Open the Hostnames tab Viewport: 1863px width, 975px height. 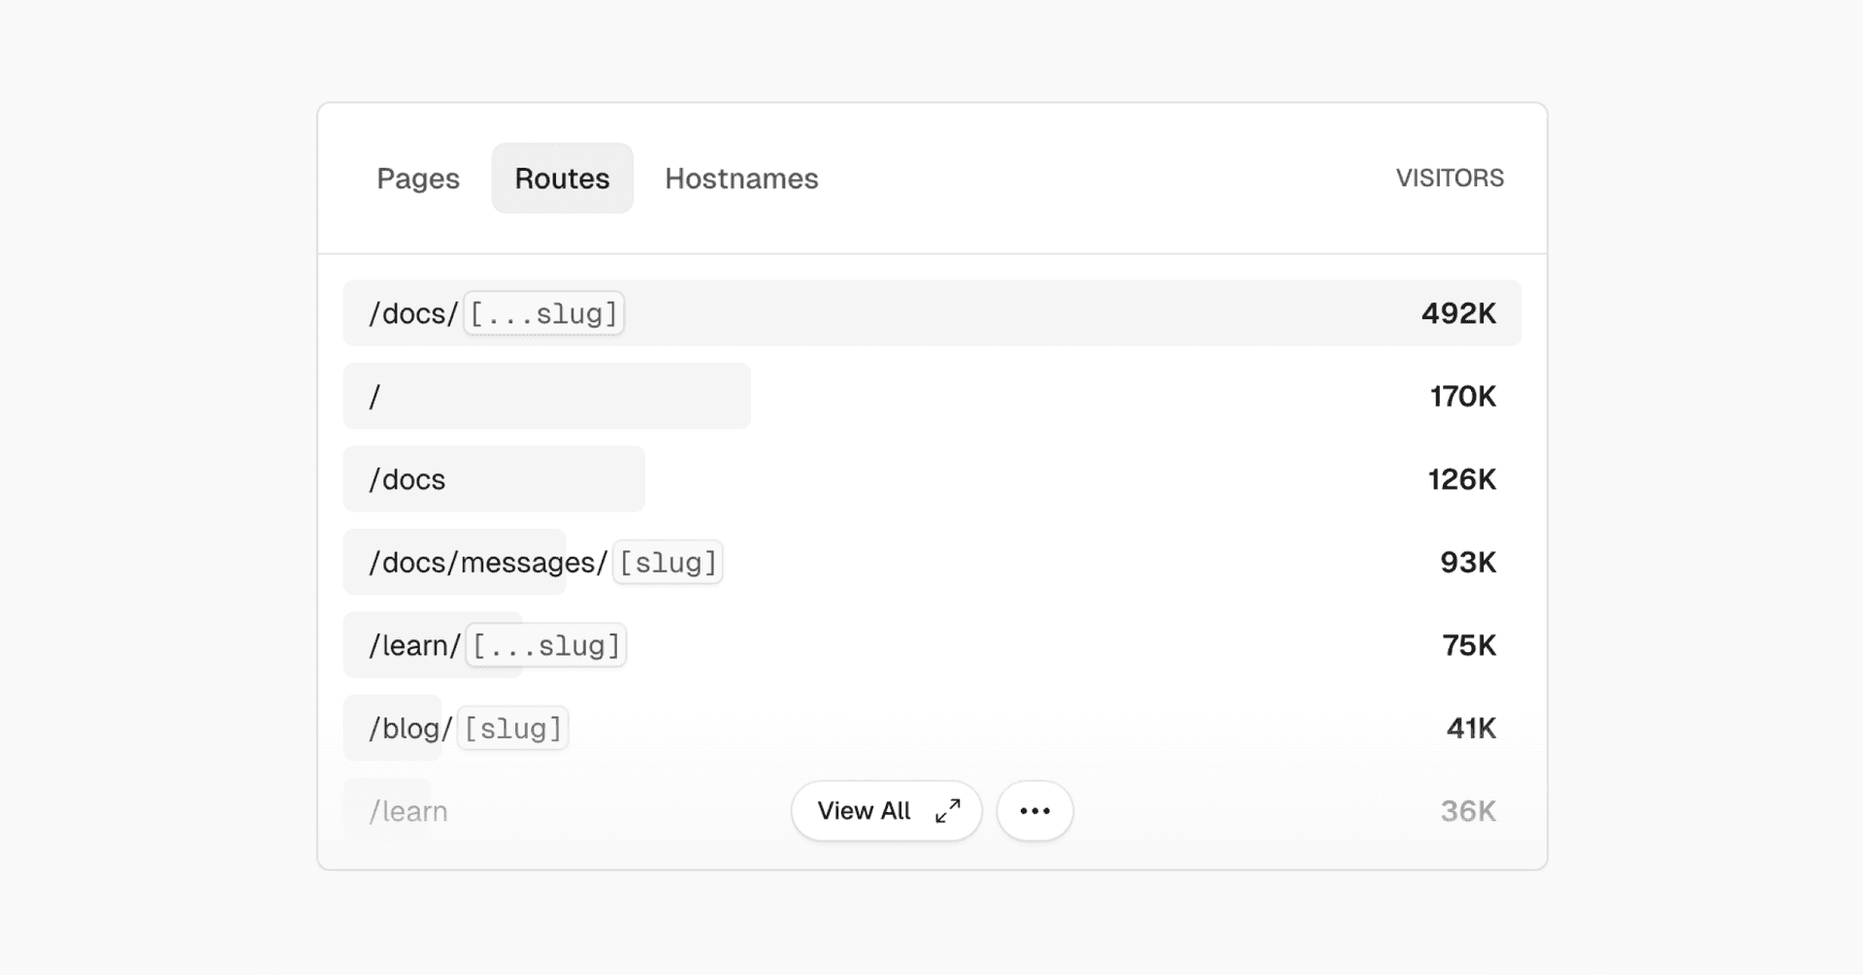click(741, 179)
